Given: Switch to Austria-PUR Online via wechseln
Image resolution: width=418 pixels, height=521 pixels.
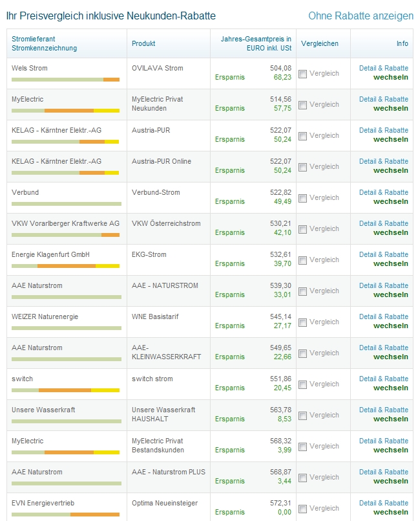Looking at the screenshot, I should click(390, 170).
